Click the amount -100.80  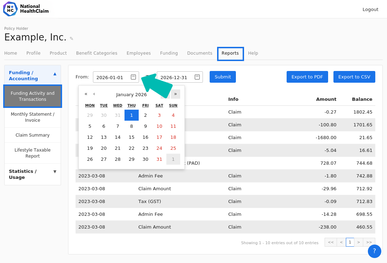point(327,125)
